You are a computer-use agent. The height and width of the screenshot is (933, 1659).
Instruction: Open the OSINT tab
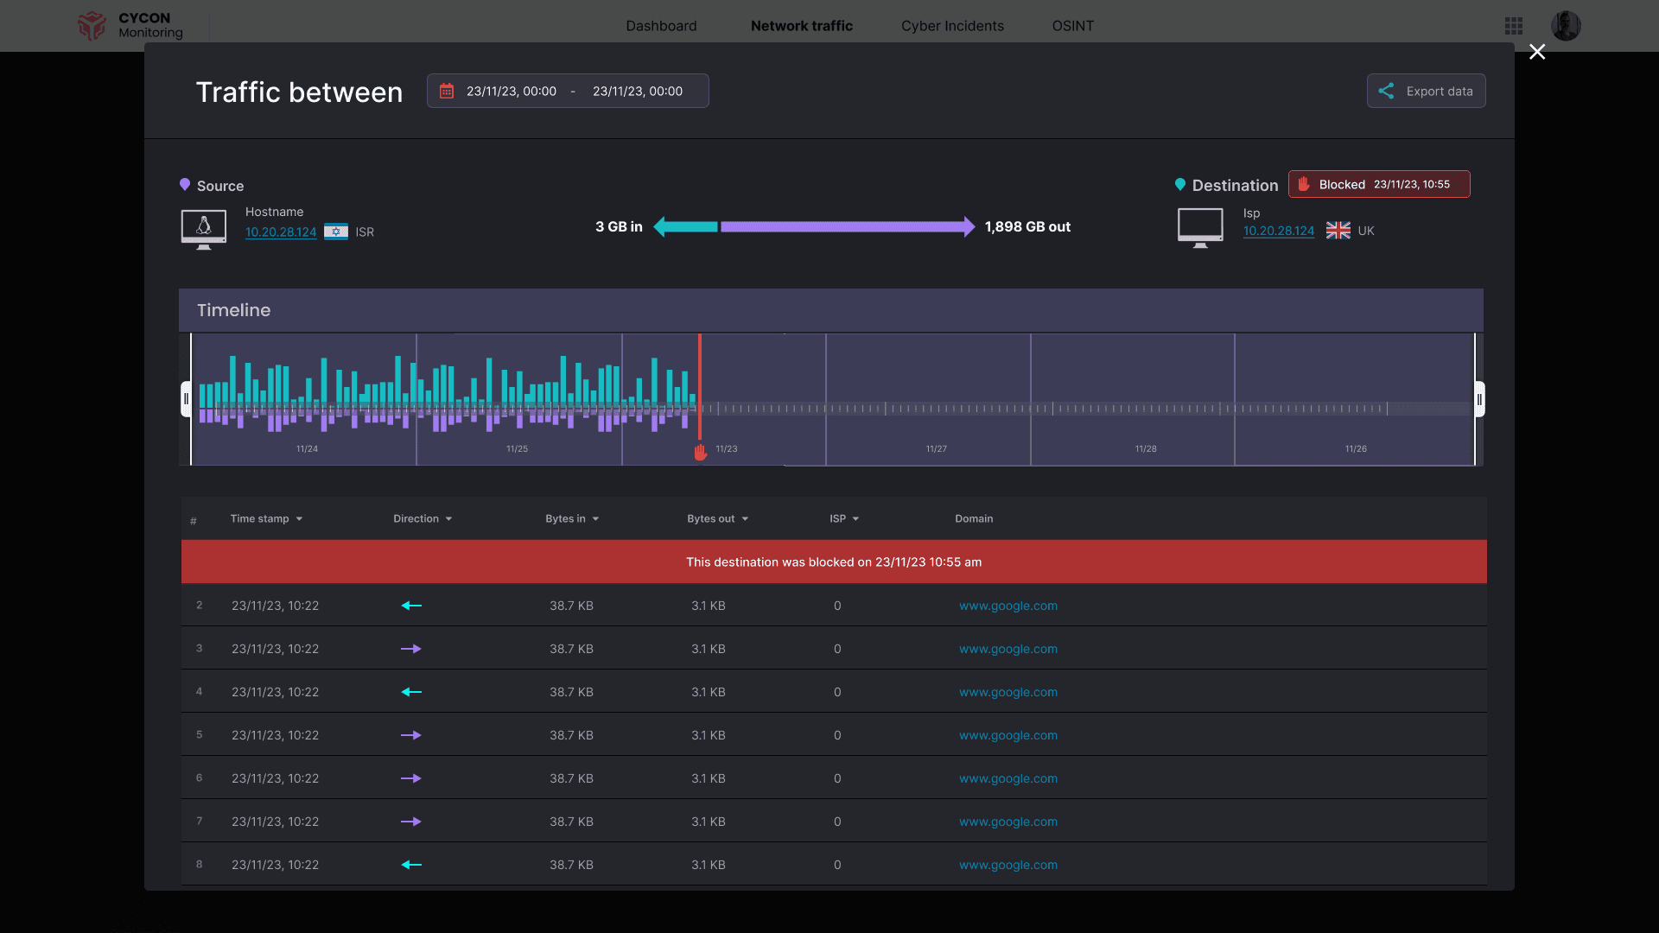(x=1072, y=26)
